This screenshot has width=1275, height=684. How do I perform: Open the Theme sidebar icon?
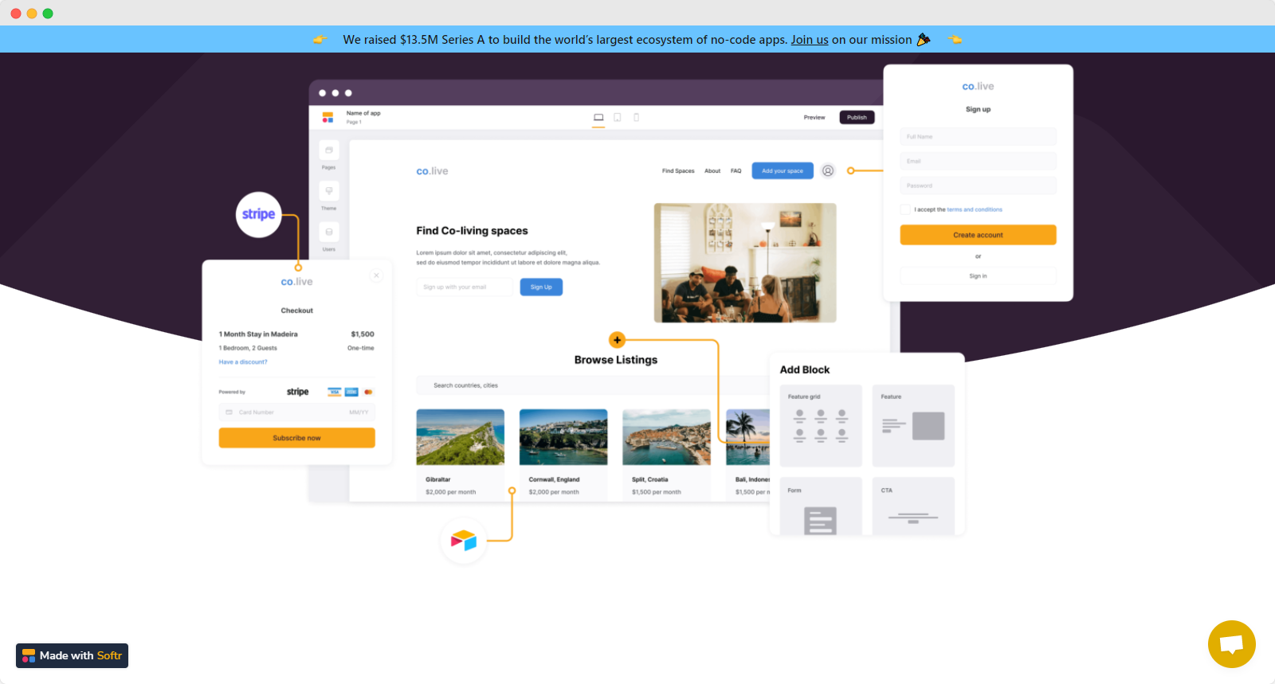tap(329, 191)
